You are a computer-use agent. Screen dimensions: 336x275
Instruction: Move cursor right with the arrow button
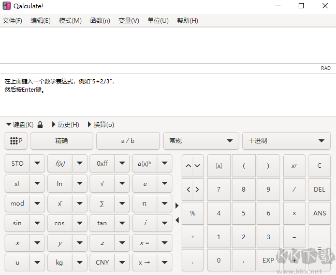coord(198,190)
